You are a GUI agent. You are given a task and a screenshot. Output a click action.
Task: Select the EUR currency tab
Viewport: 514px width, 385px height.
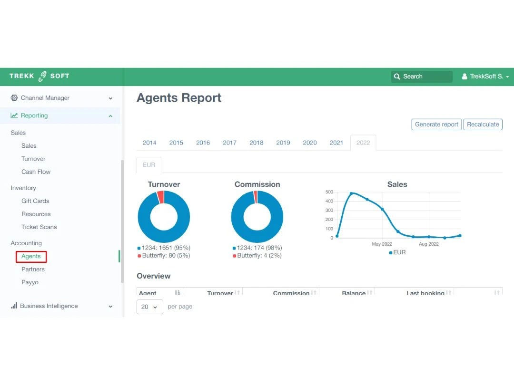pyautogui.click(x=149, y=165)
